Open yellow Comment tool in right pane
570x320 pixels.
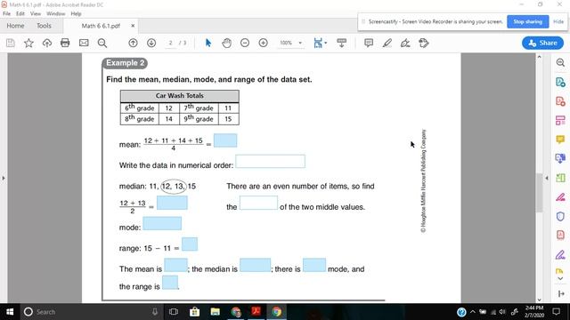[x=560, y=140]
